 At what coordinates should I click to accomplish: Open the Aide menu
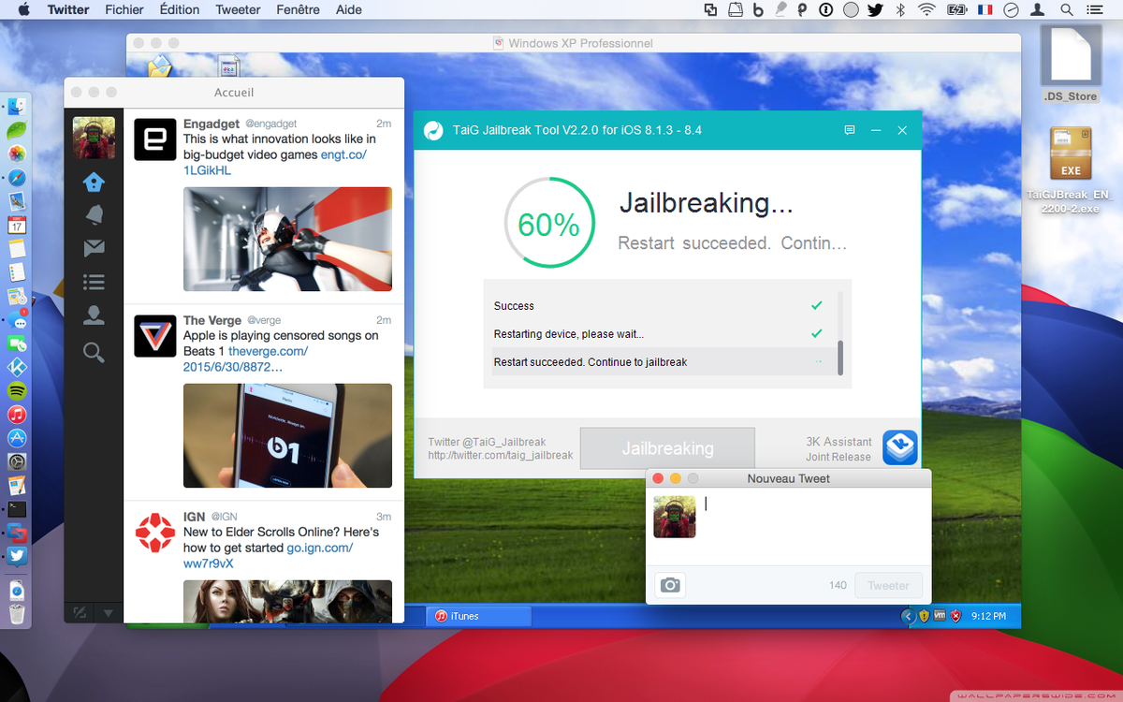(349, 9)
